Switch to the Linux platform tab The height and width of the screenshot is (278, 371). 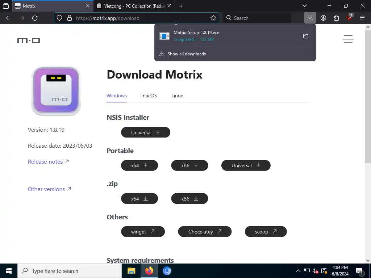[x=177, y=96]
